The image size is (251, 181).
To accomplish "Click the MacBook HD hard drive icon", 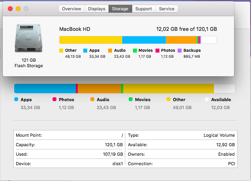I will [x=29, y=38].
